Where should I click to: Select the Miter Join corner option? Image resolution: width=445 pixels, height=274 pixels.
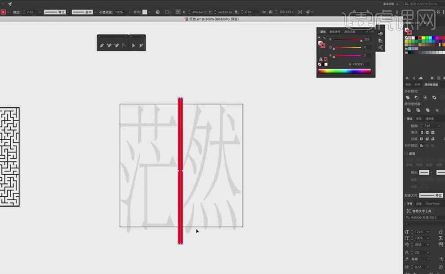click(x=422, y=139)
